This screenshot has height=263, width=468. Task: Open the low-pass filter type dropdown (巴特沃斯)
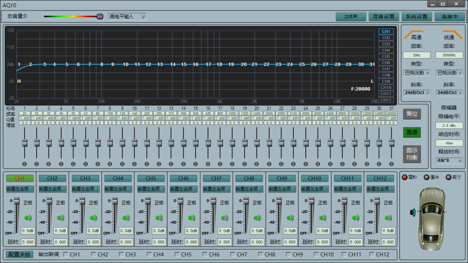pos(449,73)
